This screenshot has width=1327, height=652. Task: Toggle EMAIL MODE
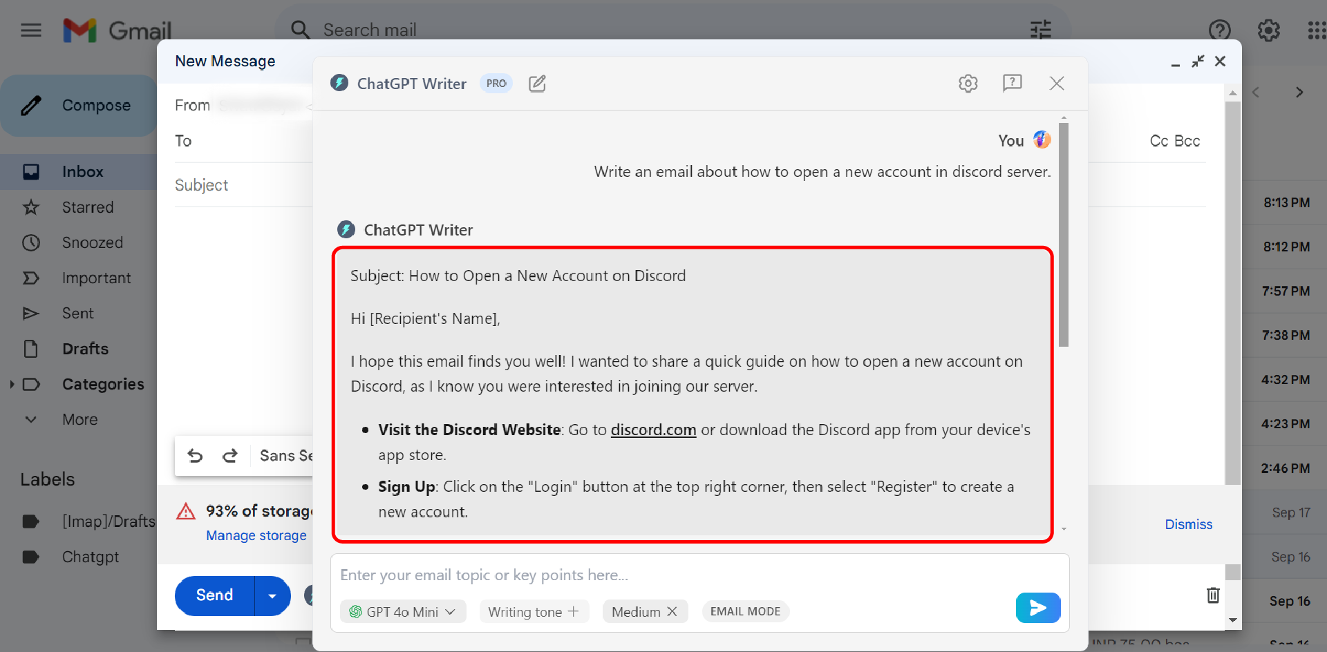coord(745,612)
